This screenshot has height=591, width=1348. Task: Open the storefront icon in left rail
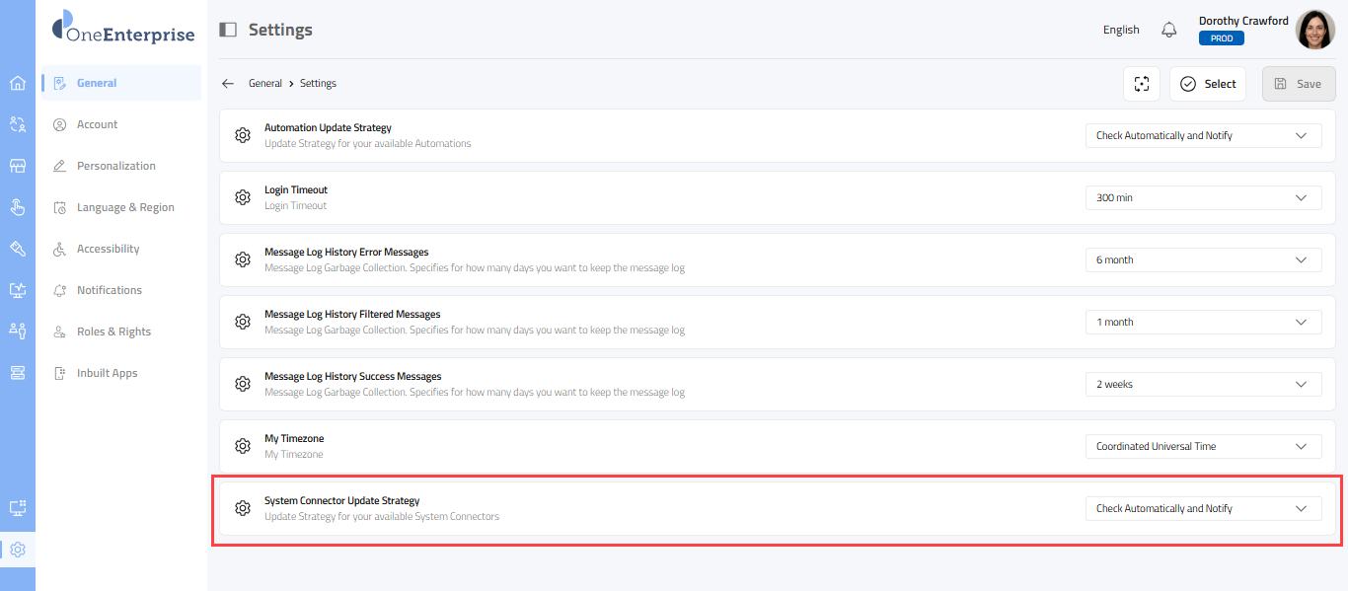[x=17, y=166]
